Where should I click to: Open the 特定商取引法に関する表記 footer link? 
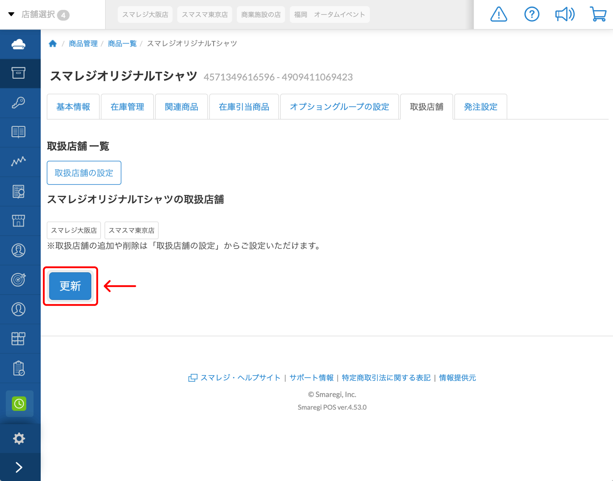pyautogui.click(x=386, y=378)
